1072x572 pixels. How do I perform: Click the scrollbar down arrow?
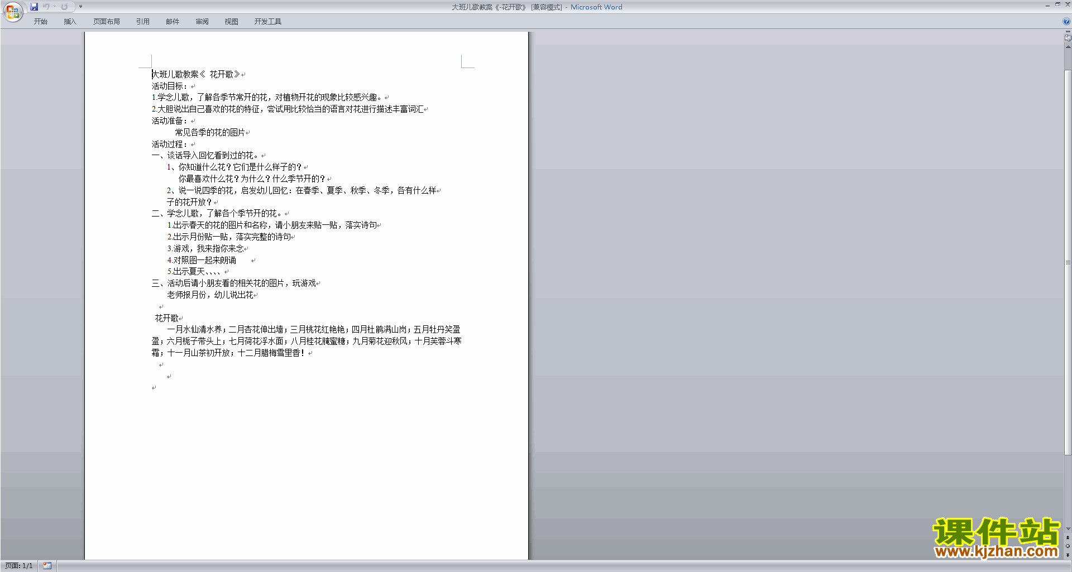(1068, 529)
